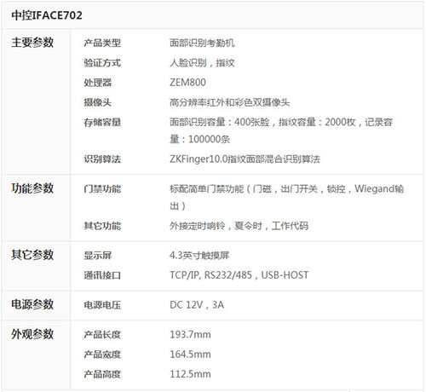Click the 其它功能 label
This screenshot has width=426, height=392.
(102, 226)
